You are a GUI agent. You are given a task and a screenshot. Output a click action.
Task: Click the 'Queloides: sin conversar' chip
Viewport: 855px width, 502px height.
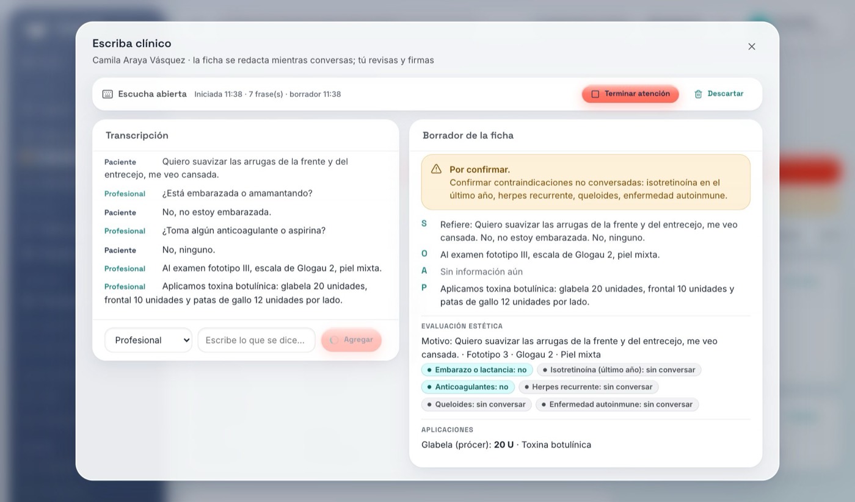coord(476,404)
